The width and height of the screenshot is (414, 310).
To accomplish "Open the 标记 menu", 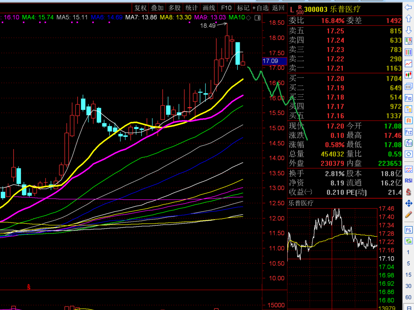I will (243, 8).
